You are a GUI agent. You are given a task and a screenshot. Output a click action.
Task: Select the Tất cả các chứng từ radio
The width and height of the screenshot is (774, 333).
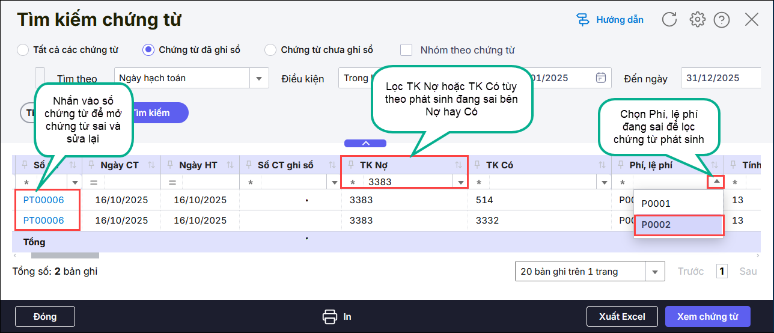pos(23,50)
